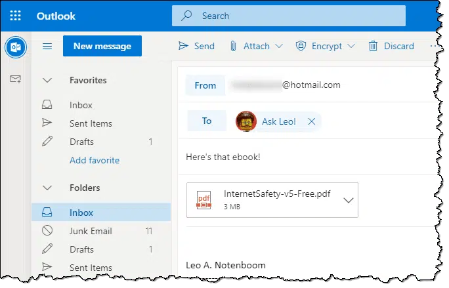449x288 pixels.
Task: Send the email with the Send label
Action: coord(204,46)
